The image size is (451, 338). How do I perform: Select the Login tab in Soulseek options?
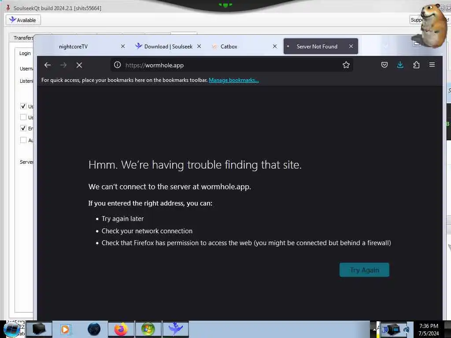coord(25,53)
